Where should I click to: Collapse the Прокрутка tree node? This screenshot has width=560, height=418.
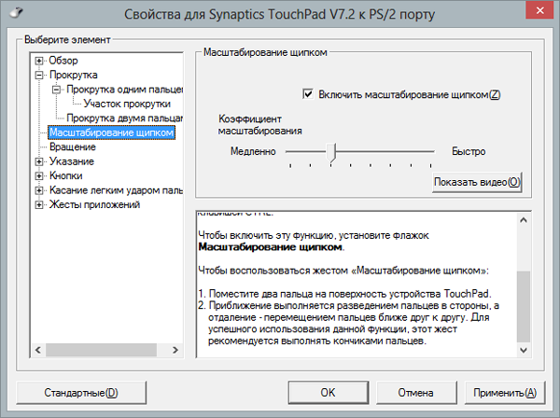(x=39, y=75)
